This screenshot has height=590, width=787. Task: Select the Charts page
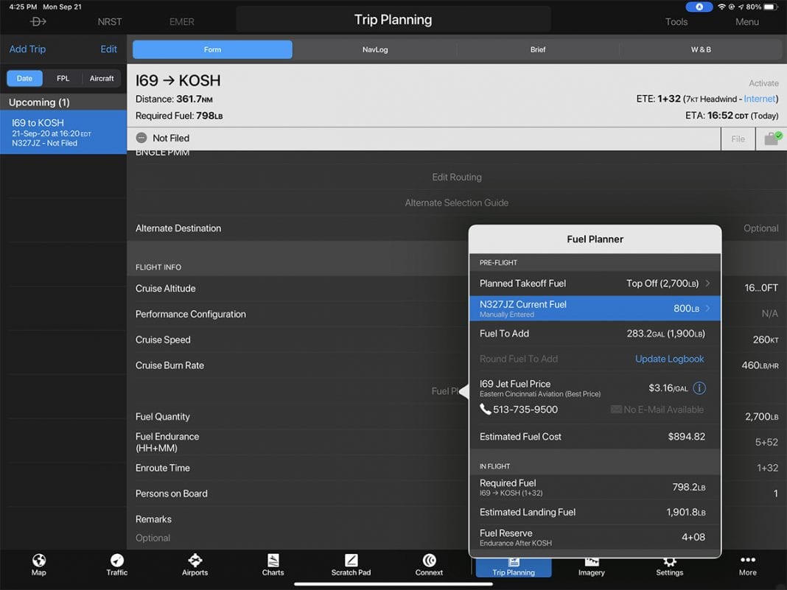click(x=273, y=565)
